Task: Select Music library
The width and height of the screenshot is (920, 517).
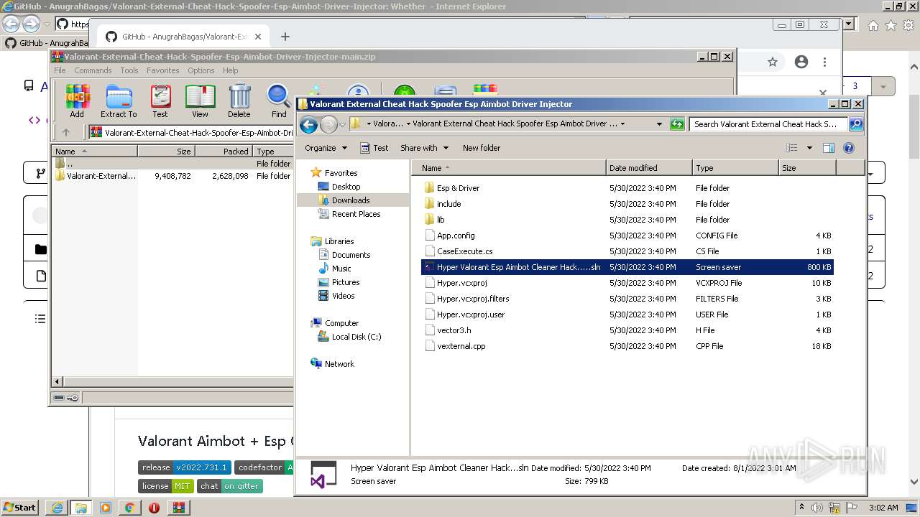Action: (x=341, y=269)
